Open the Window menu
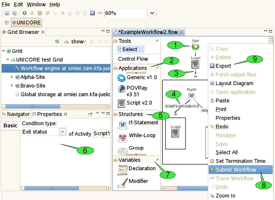This screenshot has width=275, height=200. tap(36, 4)
